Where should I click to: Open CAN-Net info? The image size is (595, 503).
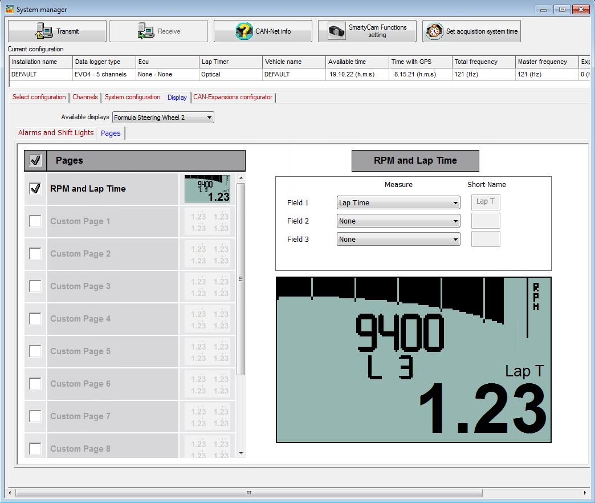pyautogui.click(x=262, y=31)
